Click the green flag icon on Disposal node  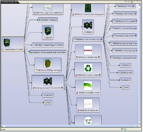[40, 20]
